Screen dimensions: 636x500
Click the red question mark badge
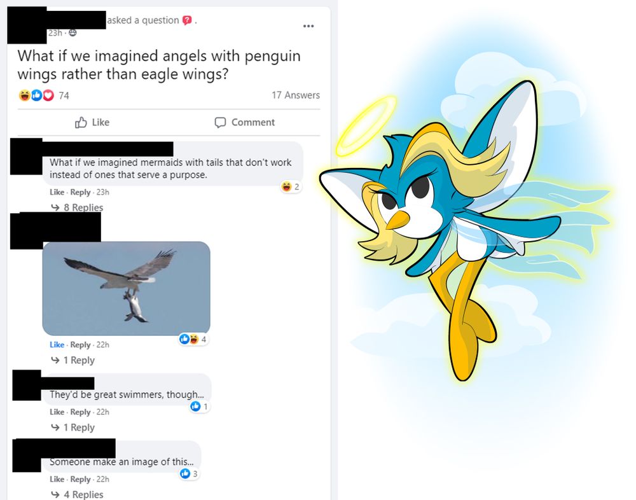point(186,20)
